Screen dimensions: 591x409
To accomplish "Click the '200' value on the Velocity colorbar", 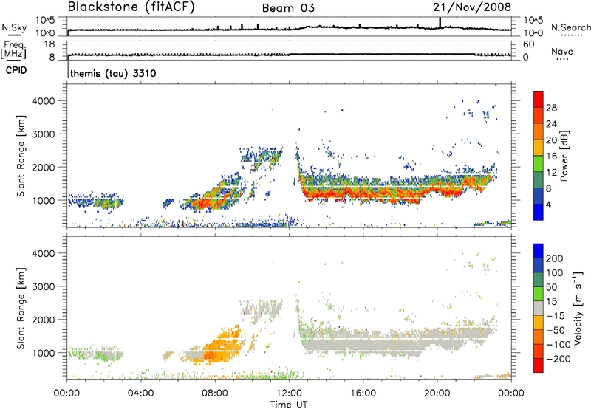I will tap(555, 258).
